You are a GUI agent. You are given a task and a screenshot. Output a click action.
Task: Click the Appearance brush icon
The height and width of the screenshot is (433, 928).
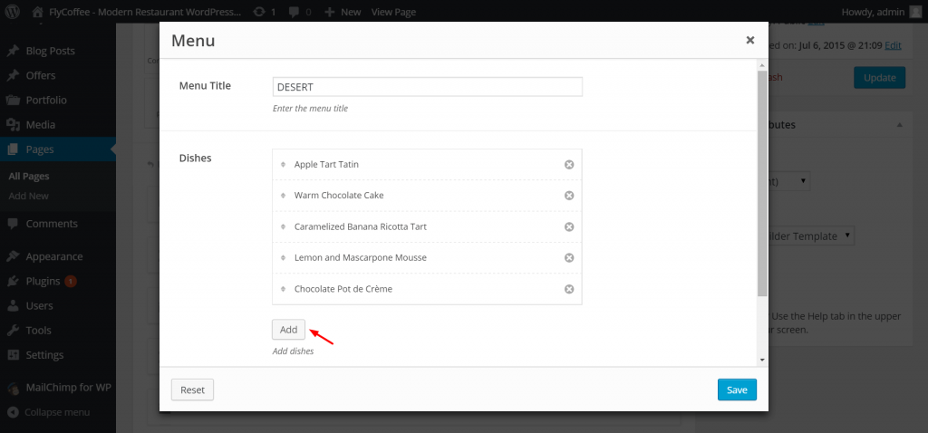(13, 256)
